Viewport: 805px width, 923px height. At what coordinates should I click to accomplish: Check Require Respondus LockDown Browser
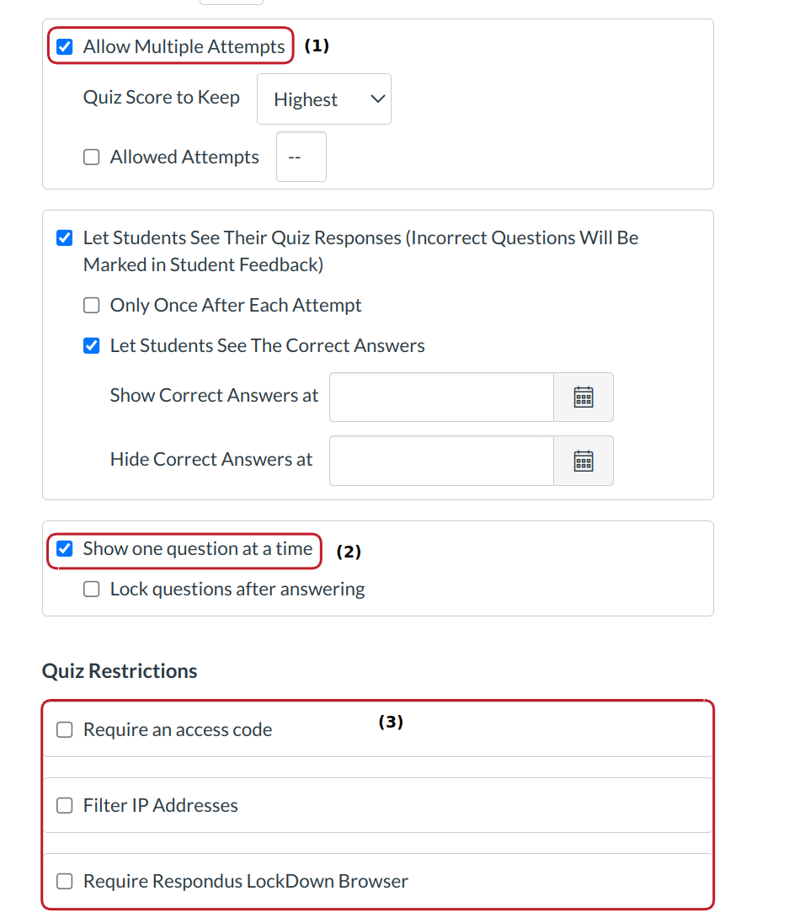coord(65,882)
